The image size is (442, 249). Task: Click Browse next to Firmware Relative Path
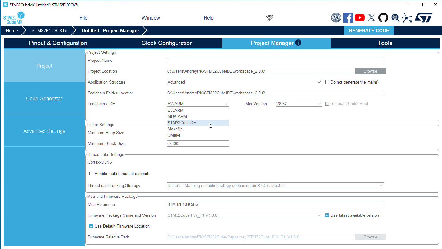click(370, 237)
